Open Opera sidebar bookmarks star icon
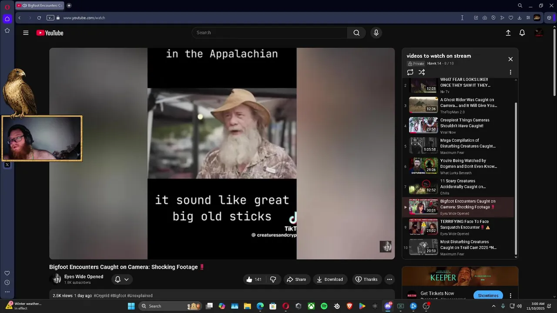Viewport: 557px width, 313px height. point(7,30)
